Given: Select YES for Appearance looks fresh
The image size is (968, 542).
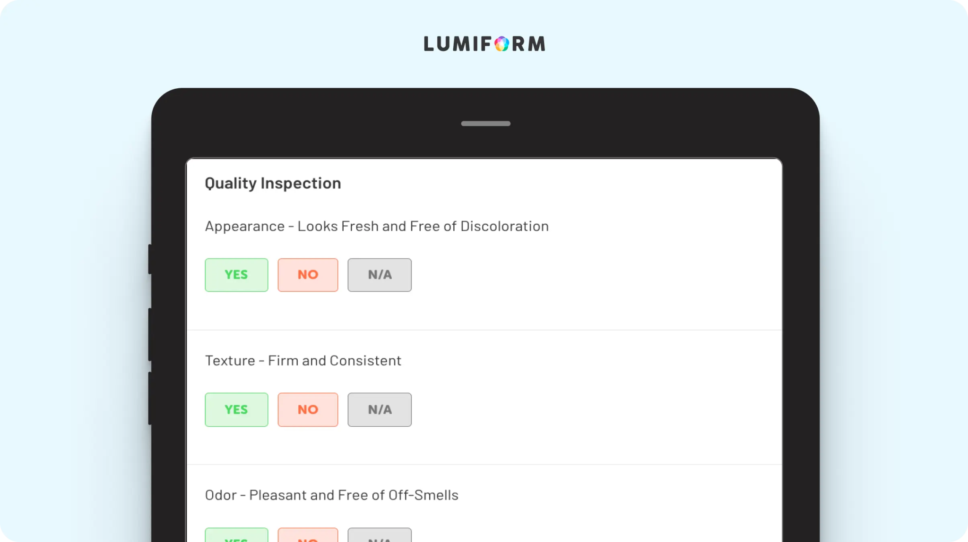Looking at the screenshot, I should [236, 275].
